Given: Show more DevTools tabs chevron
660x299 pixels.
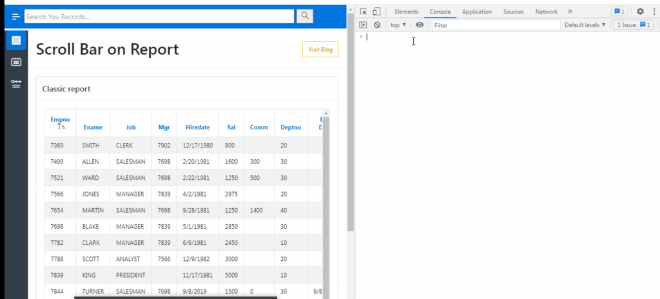Looking at the screenshot, I should click(x=570, y=12).
